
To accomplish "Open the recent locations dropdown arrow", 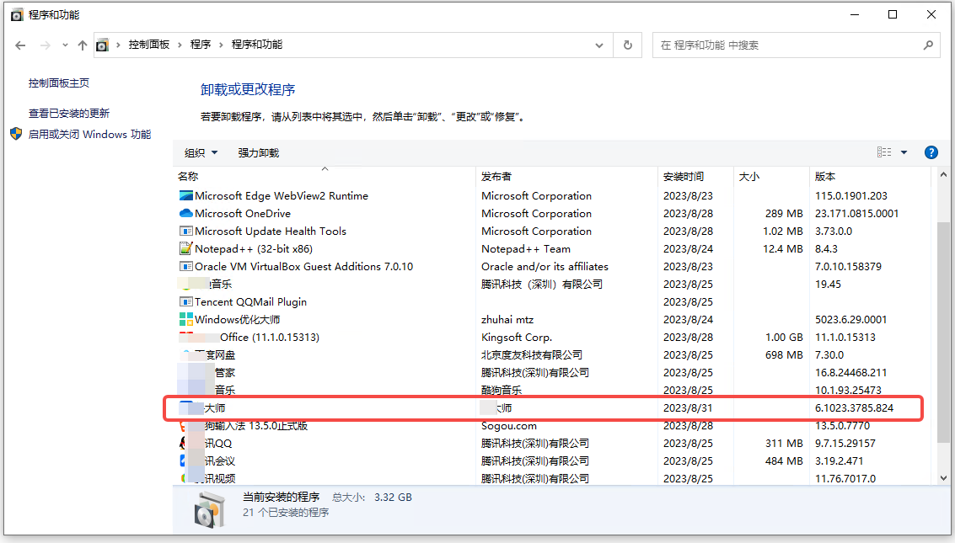I will 65,45.
